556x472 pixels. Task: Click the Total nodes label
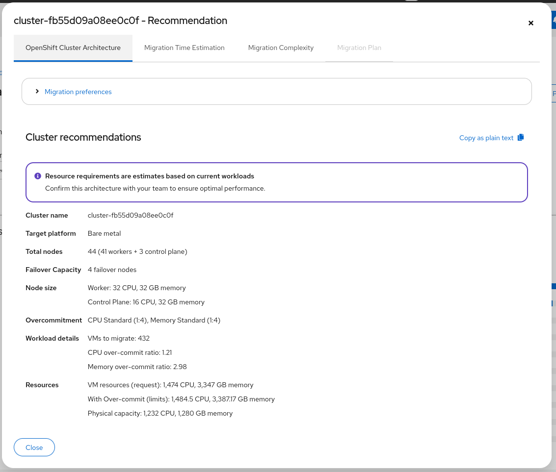44,251
